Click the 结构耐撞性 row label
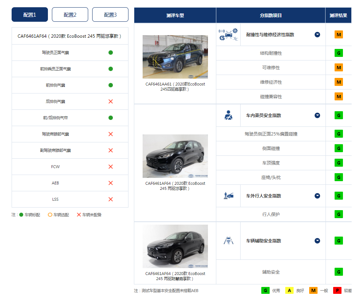 click(x=271, y=53)
